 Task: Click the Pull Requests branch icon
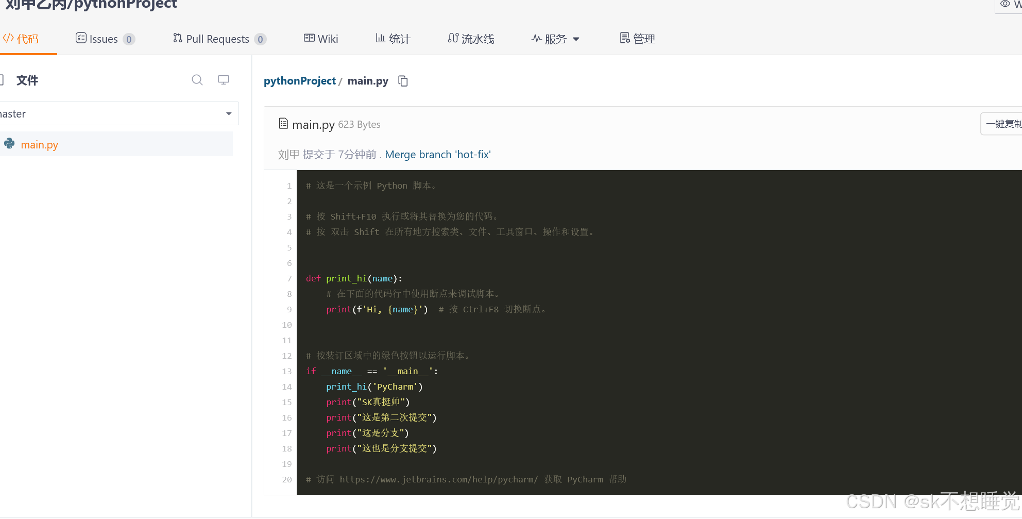pyautogui.click(x=178, y=38)
